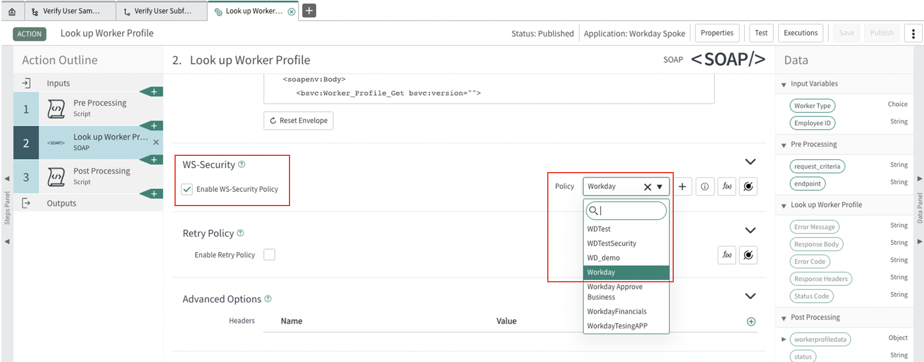Expand workerprofiledata object

[784, 339]
